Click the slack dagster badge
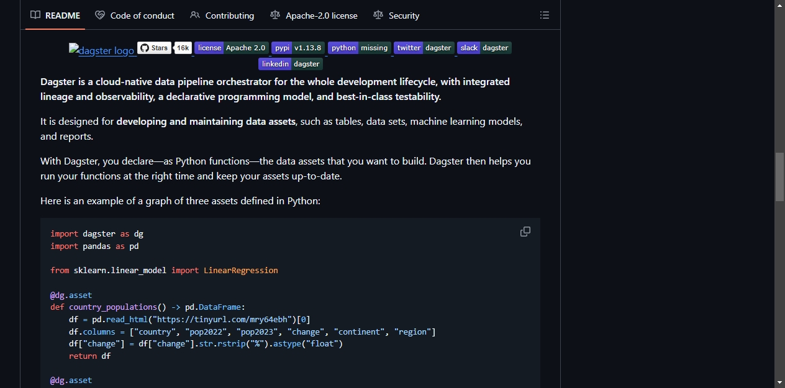This screenshot has width=785, height=388. [x=484, y=48]
